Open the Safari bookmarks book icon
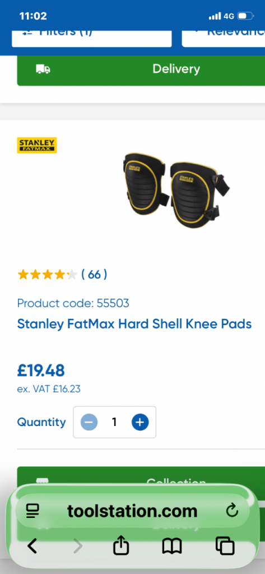 click(x=171, y=546)
